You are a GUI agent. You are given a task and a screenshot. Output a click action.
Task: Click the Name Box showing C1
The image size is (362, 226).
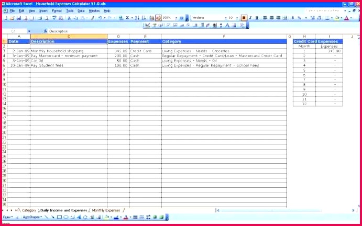point(14,31)
